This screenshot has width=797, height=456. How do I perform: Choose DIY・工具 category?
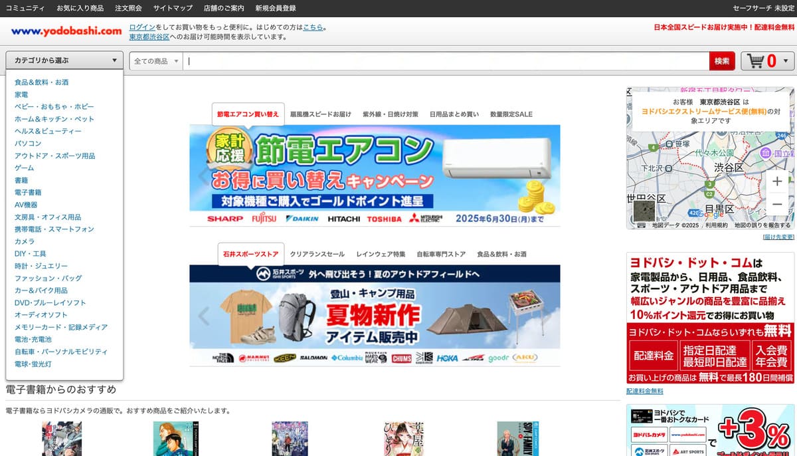pyautogui.click(x=31, y=254)
